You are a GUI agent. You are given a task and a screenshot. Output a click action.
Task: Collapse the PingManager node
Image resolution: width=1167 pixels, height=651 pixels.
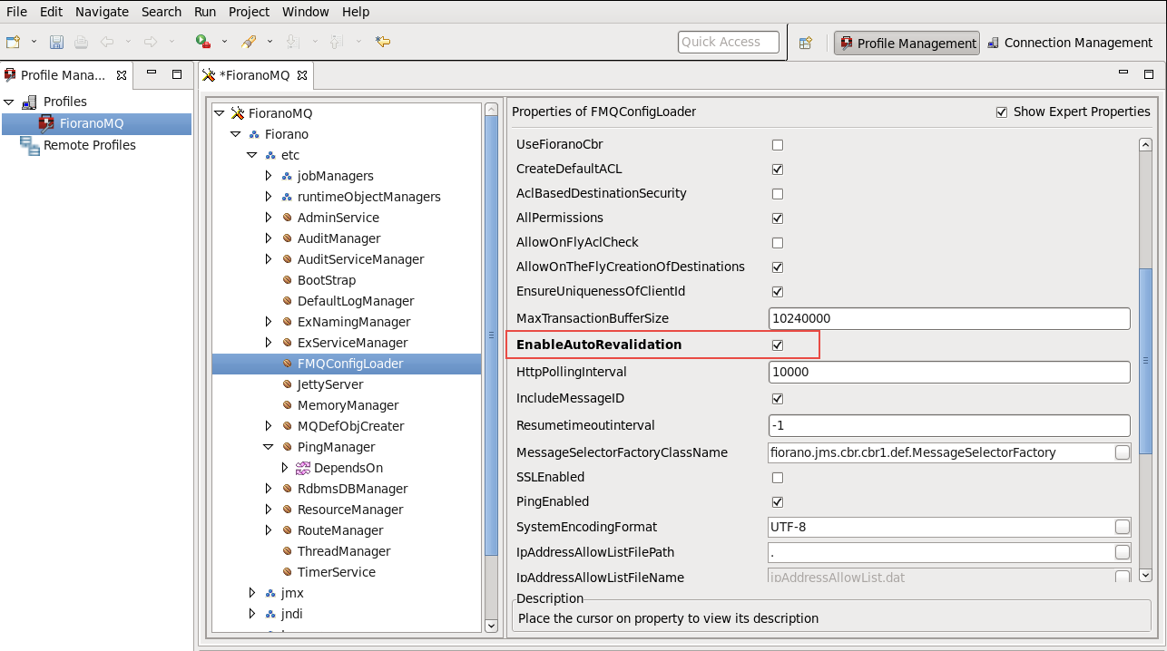tap(268, 447)
